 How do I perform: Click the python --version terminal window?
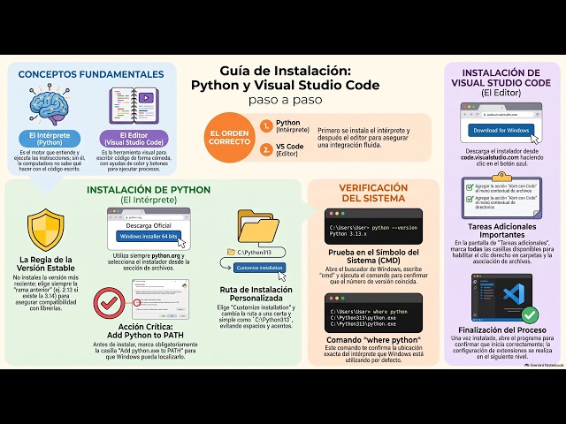tap(373, 226)
